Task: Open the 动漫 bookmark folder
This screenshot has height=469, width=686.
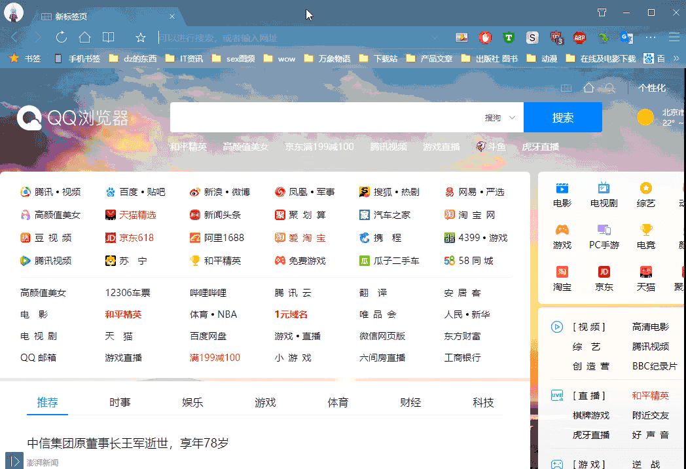Action: click(542, 58)
